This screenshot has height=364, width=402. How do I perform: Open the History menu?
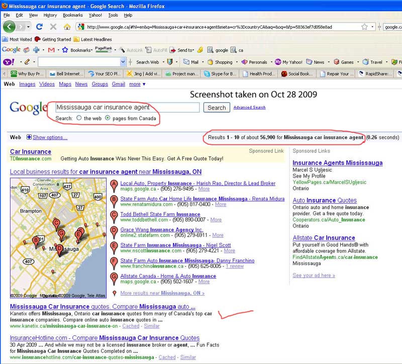coord(50,15)
